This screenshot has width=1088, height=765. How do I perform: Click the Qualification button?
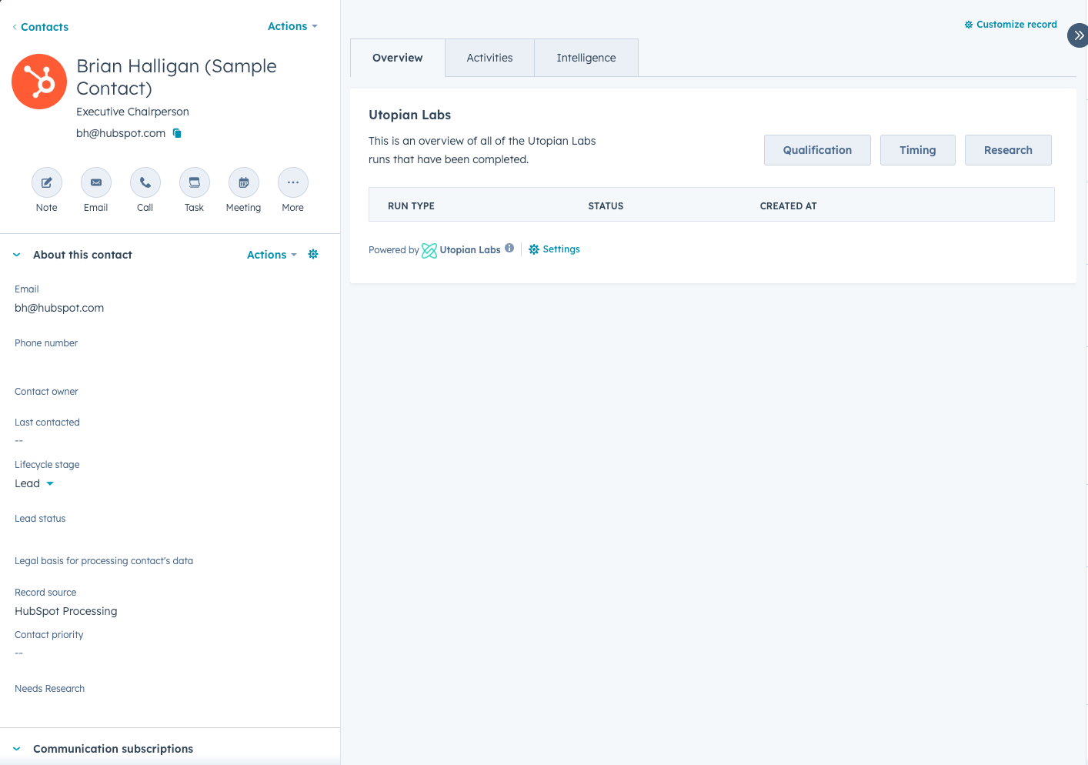[x=817, y=150]
